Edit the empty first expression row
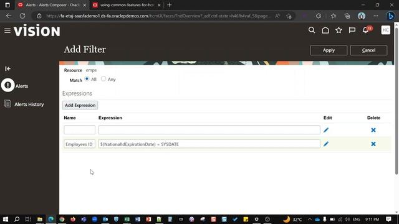 [x=326, y=130]
